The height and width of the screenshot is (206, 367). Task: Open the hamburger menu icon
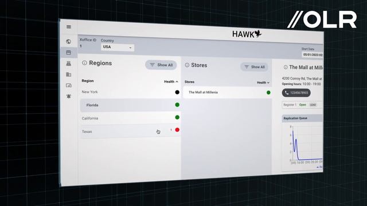tap(69, 27)
